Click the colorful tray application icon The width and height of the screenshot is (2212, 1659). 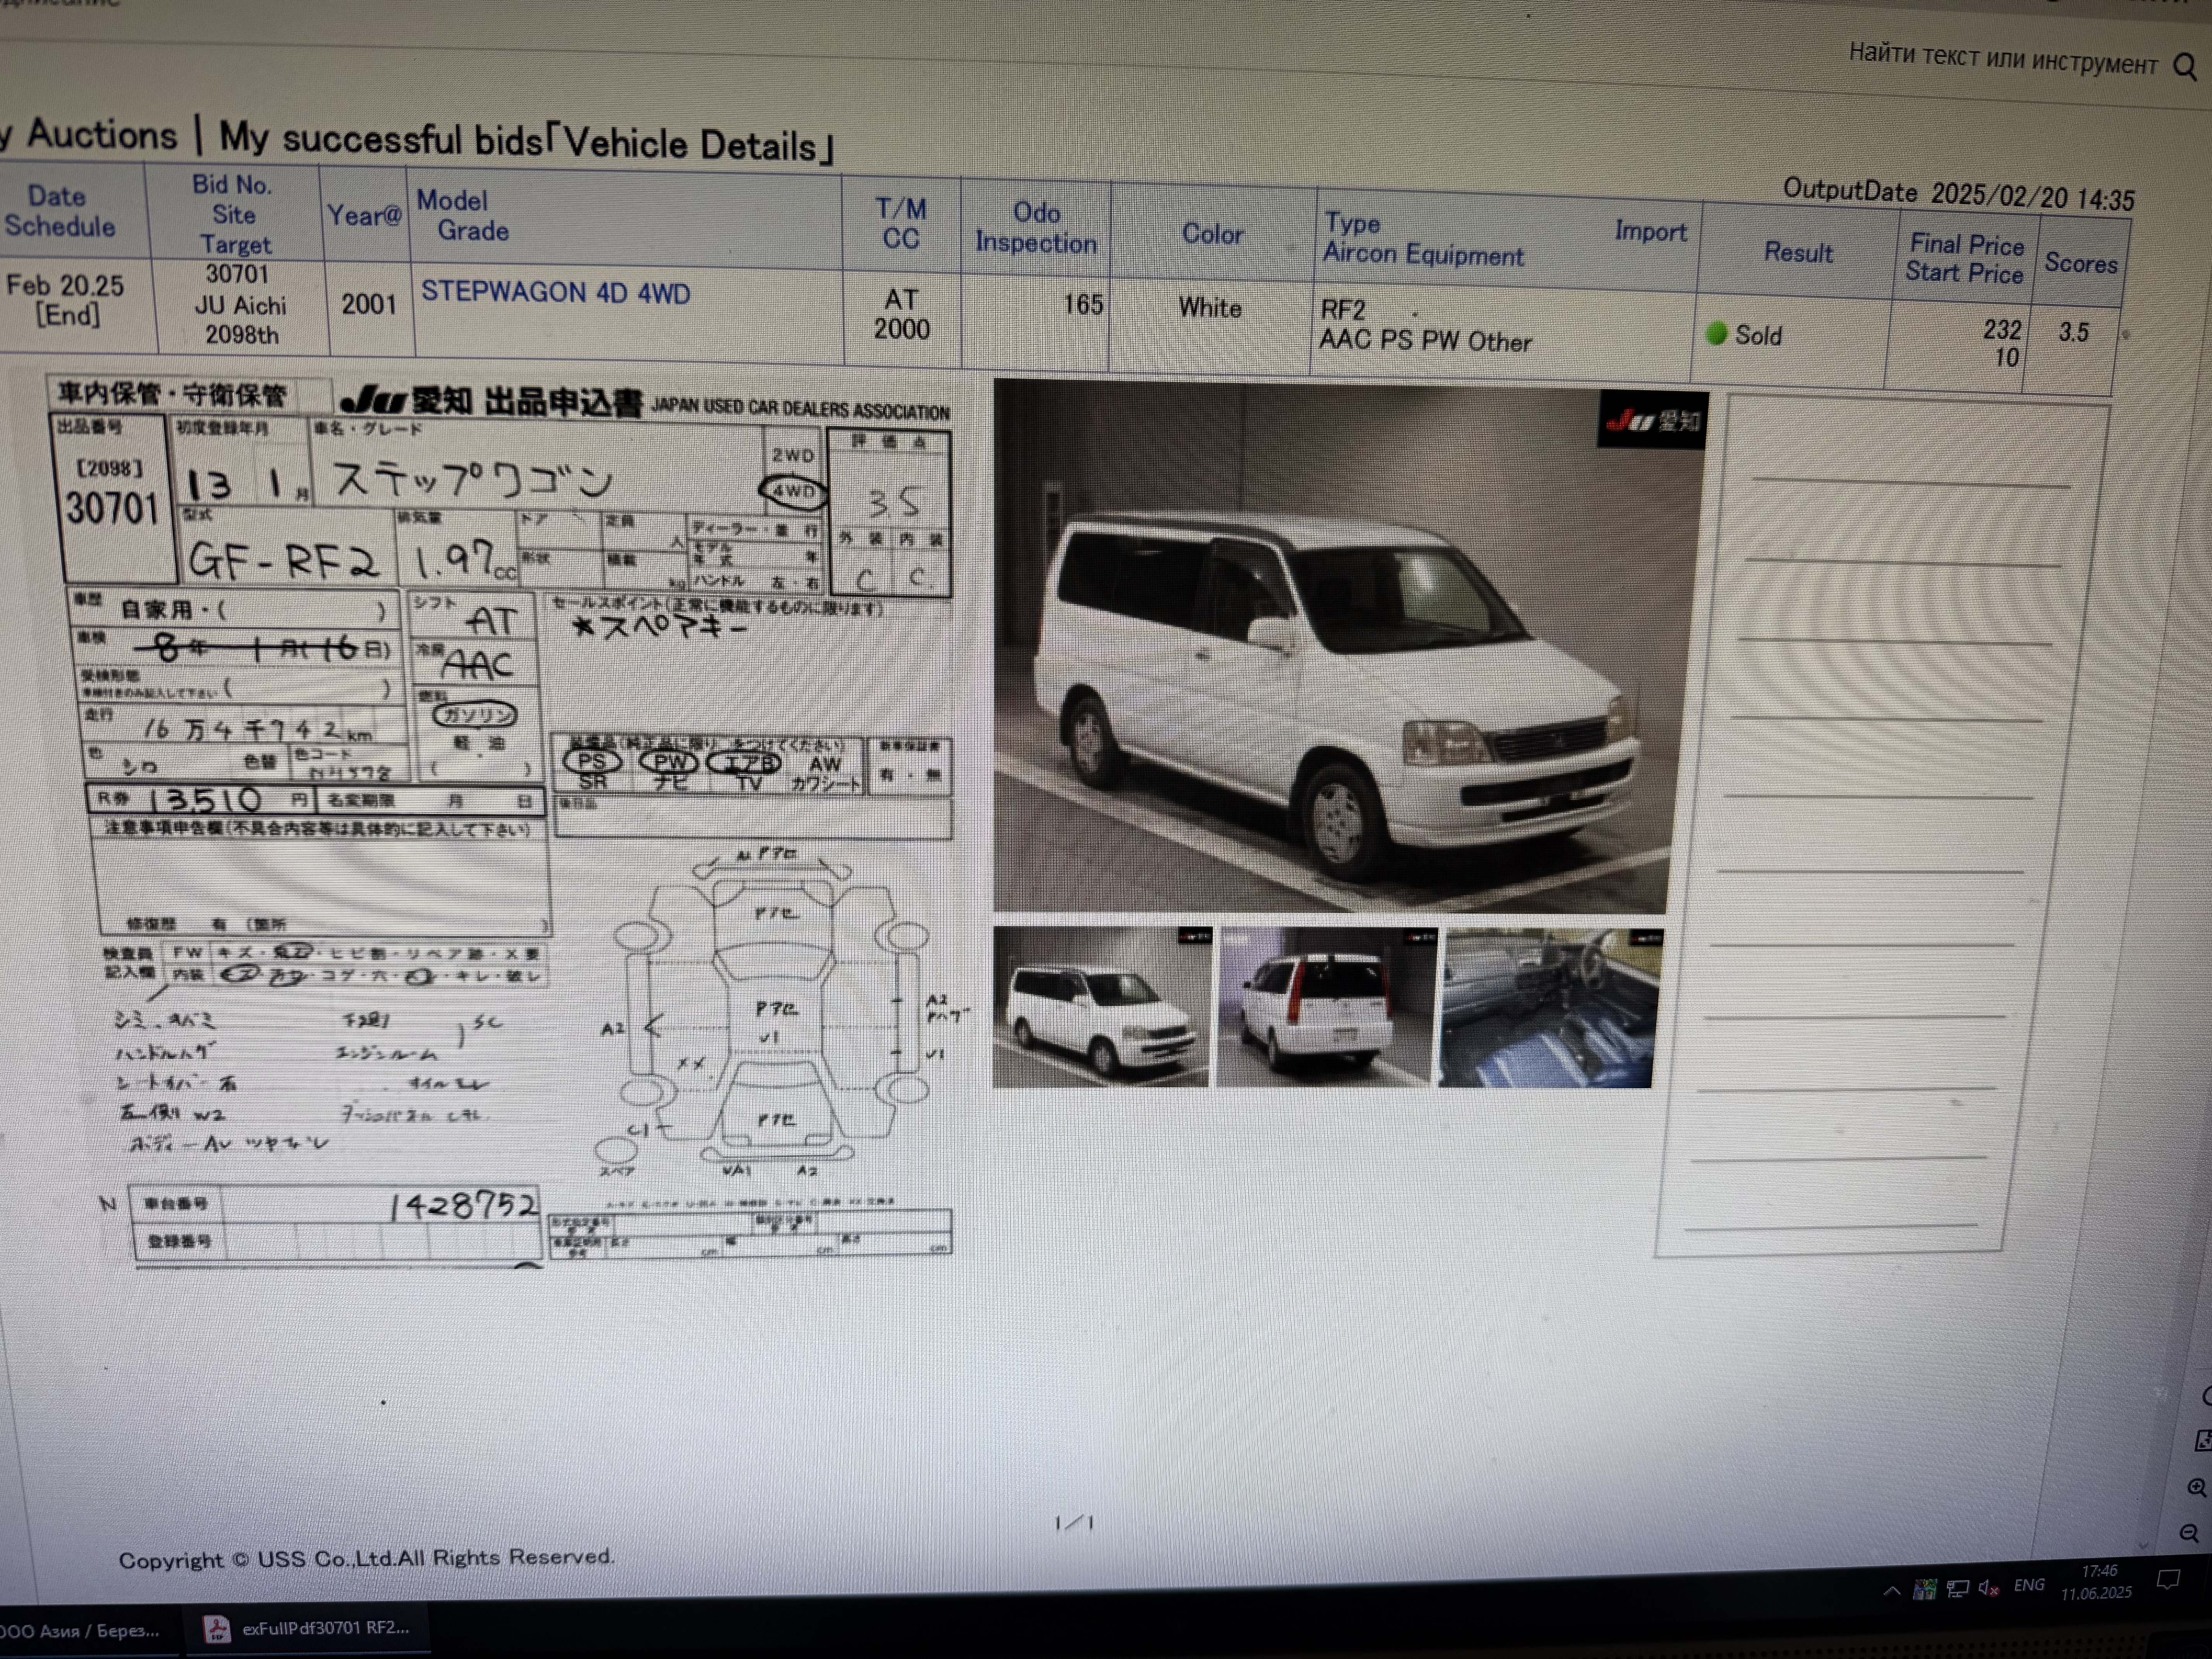(x=1924, y=1589)
